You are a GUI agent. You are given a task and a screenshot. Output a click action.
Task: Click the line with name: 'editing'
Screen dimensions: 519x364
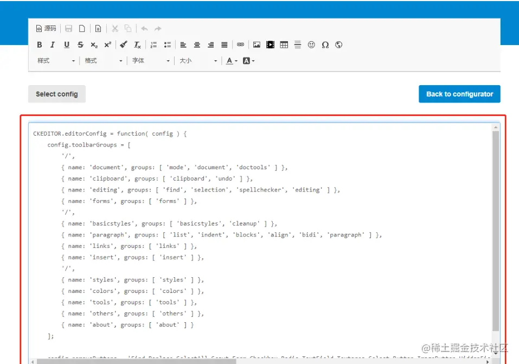(201, 190)
